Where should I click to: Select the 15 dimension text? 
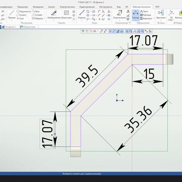pos(149,74)
